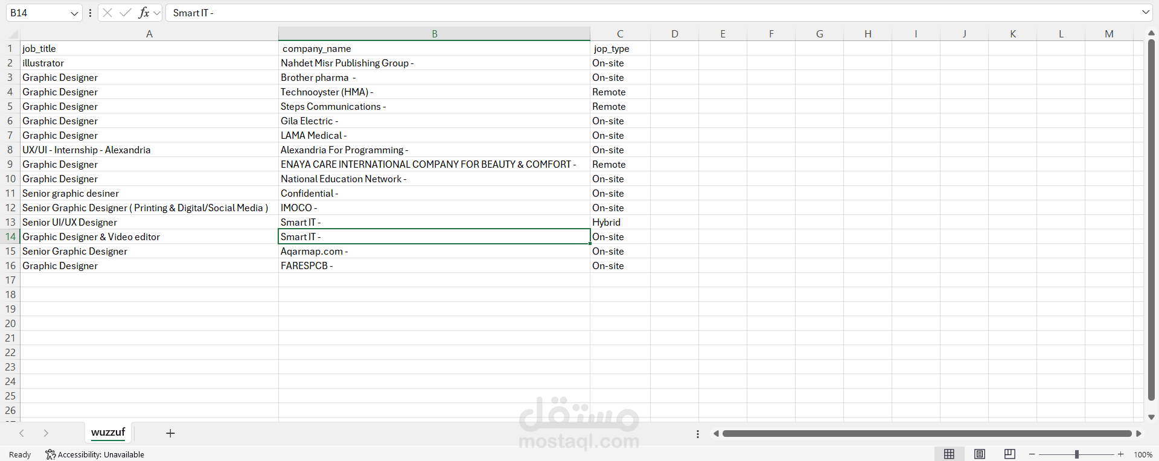
Task: Confirm the formula bar entry checkmark
Action: 126,13
